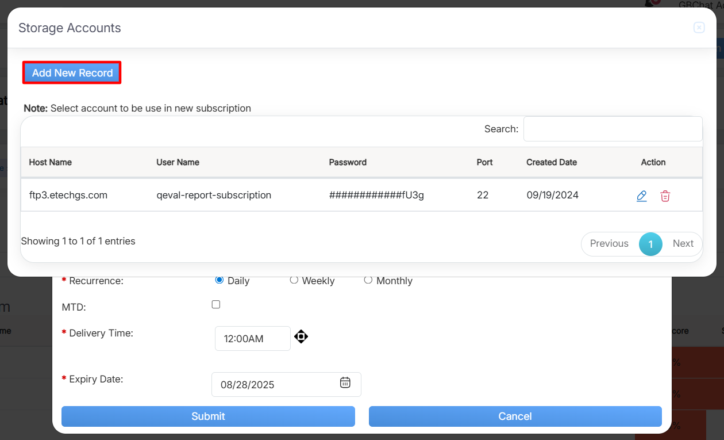This screenshot has width=724, height=440.
Task: Click port value 22
Action: point(483,195)
